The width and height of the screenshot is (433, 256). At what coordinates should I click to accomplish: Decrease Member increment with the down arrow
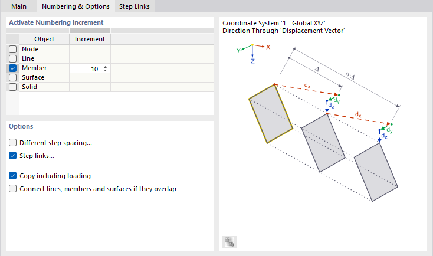[x=105, y=70]
